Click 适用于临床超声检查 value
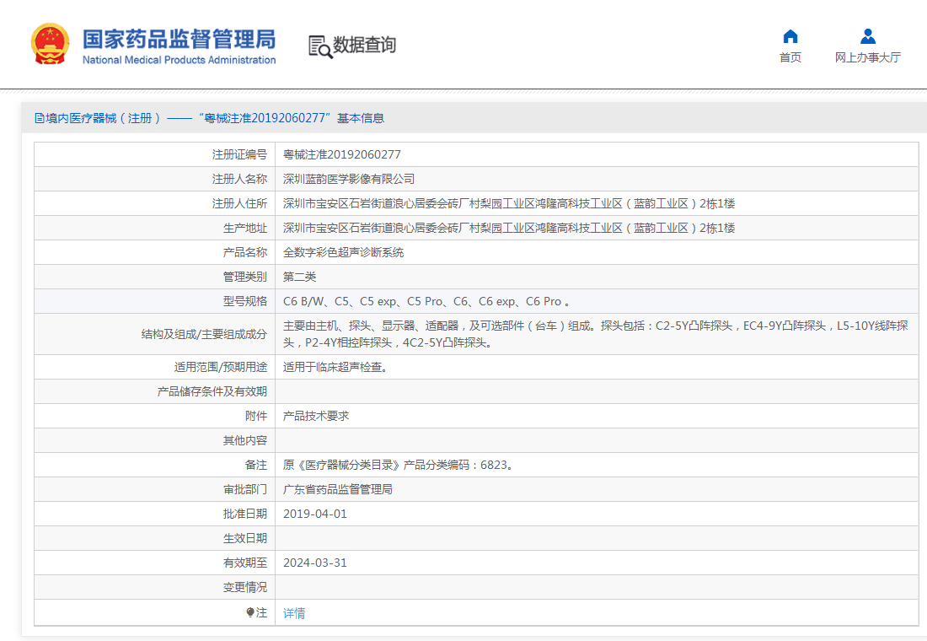This screenshot has width=927, height=641. [x=335, y=367]
